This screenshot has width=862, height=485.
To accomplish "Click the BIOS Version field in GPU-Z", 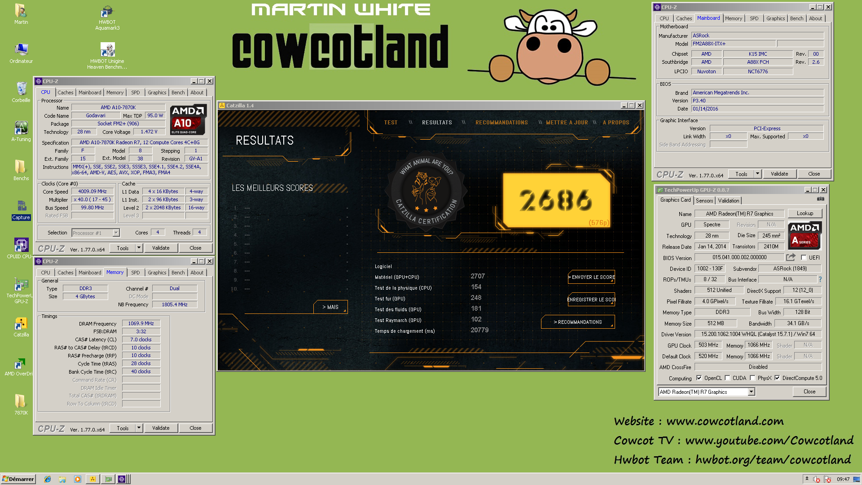I will coord(739,257).
